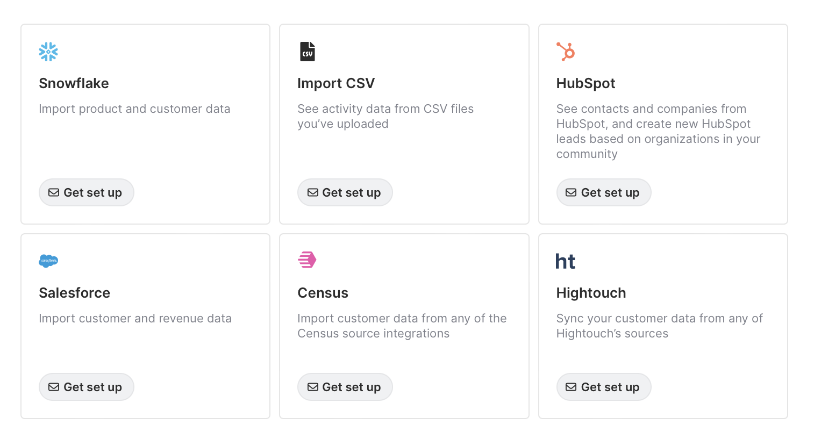The image size is (814, 446).
Task: Click the Hightouch 'ht' logo
Action: tap(565, 262)
